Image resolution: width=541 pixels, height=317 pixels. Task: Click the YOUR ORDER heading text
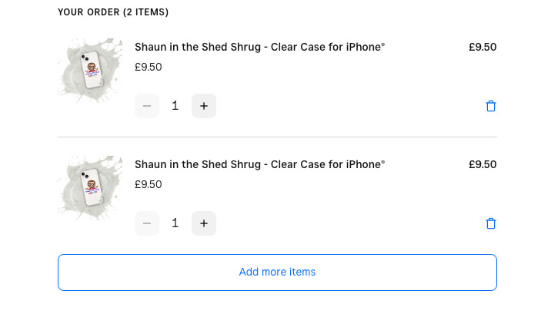coord(88,12)
